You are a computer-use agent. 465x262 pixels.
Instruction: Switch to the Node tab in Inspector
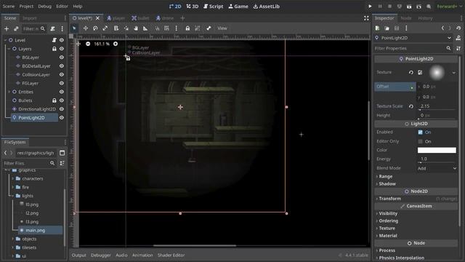coord(405,18)
